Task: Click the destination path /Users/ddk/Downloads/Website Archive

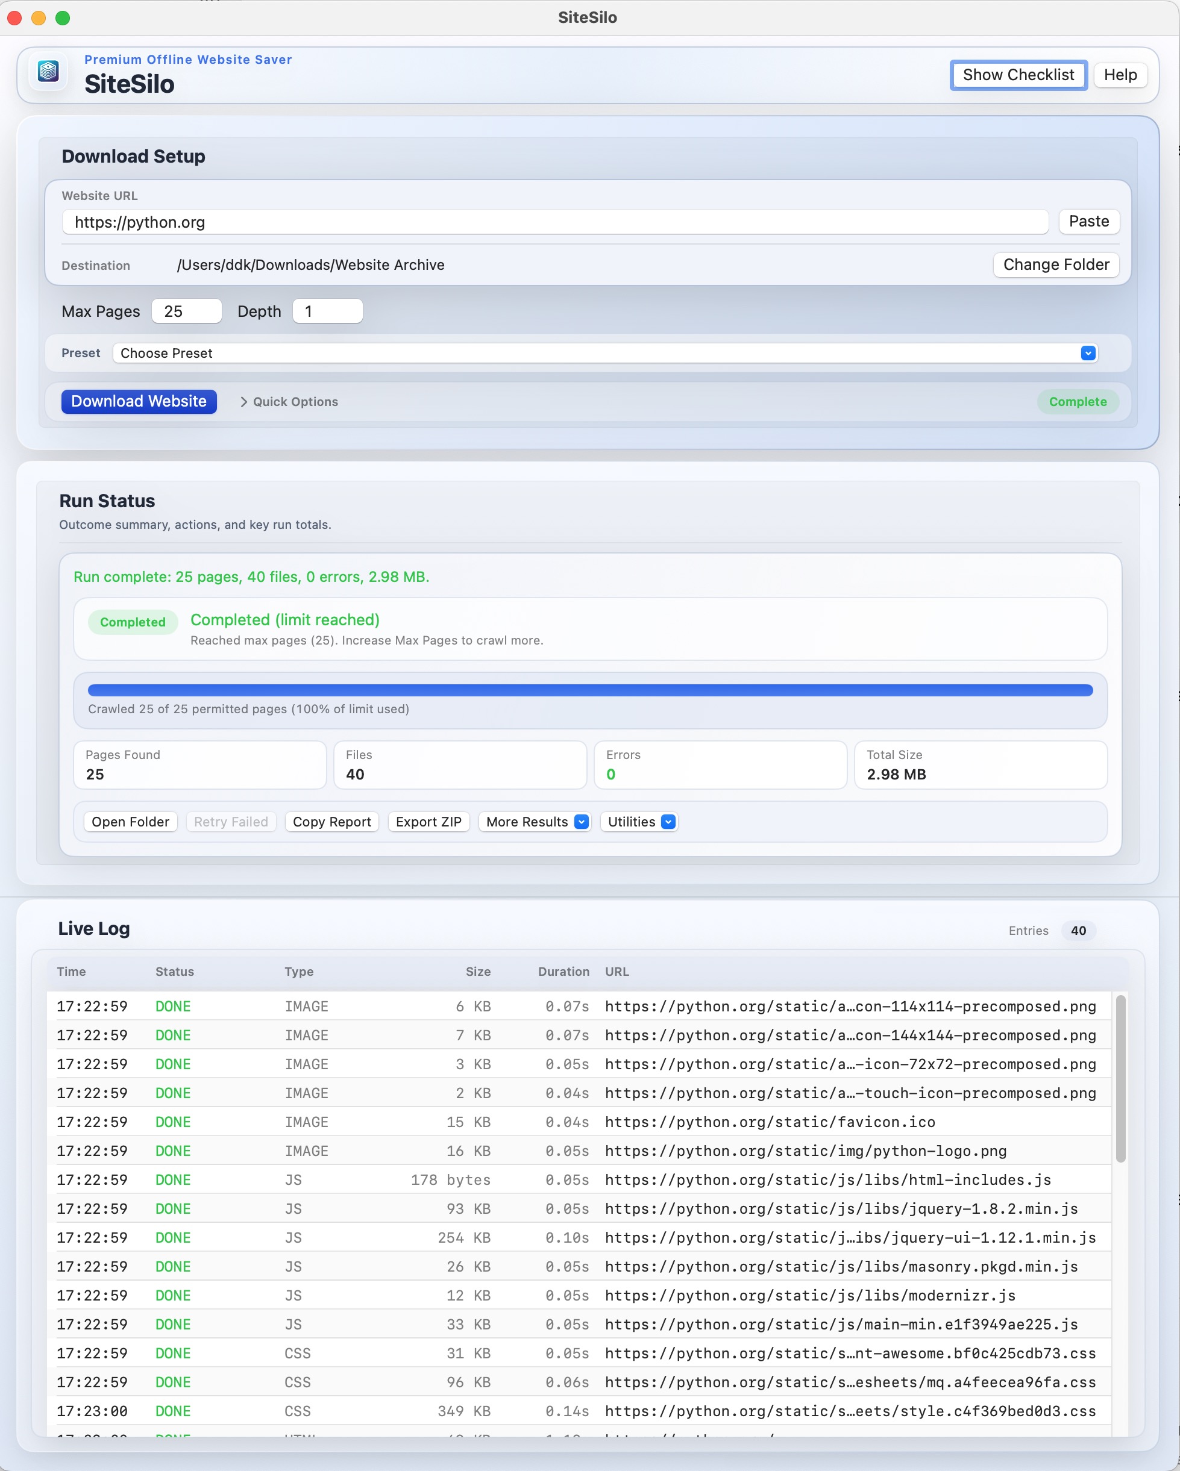Action: click(x=310, y=264)
